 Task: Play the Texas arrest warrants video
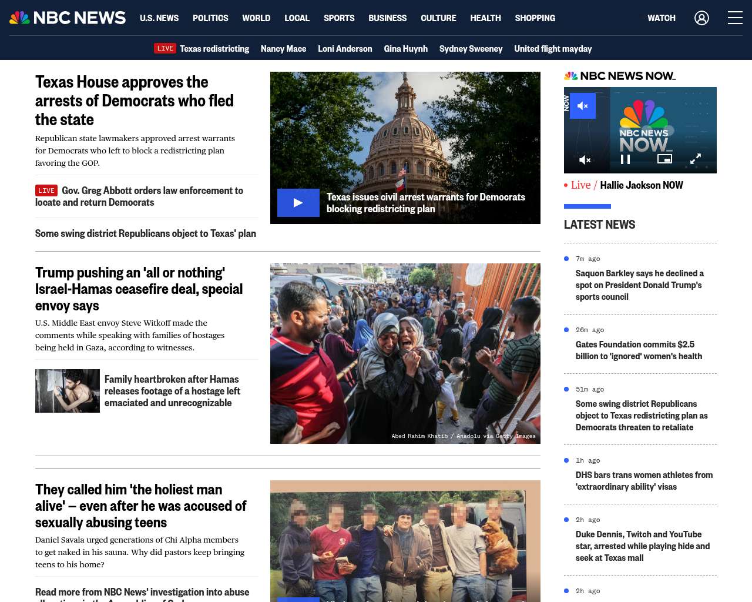(298, 203)
